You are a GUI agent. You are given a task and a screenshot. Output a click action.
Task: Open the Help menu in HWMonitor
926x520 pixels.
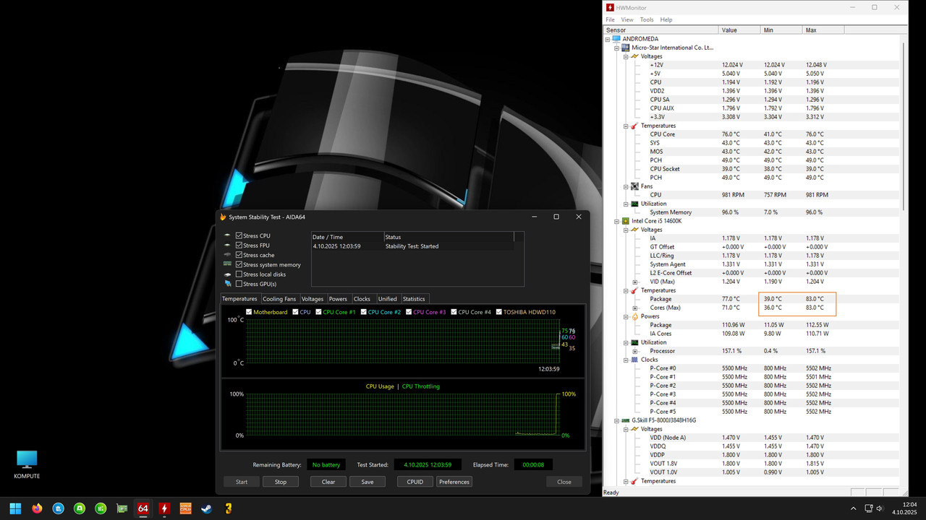click(x=666, y=19)
